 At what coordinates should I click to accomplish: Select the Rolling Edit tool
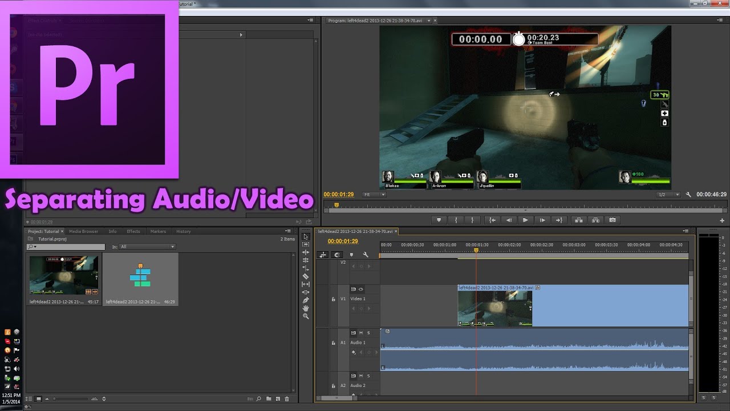306,260
